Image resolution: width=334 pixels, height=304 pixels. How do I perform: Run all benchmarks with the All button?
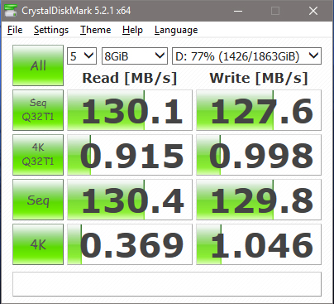[x=38, y=65]
